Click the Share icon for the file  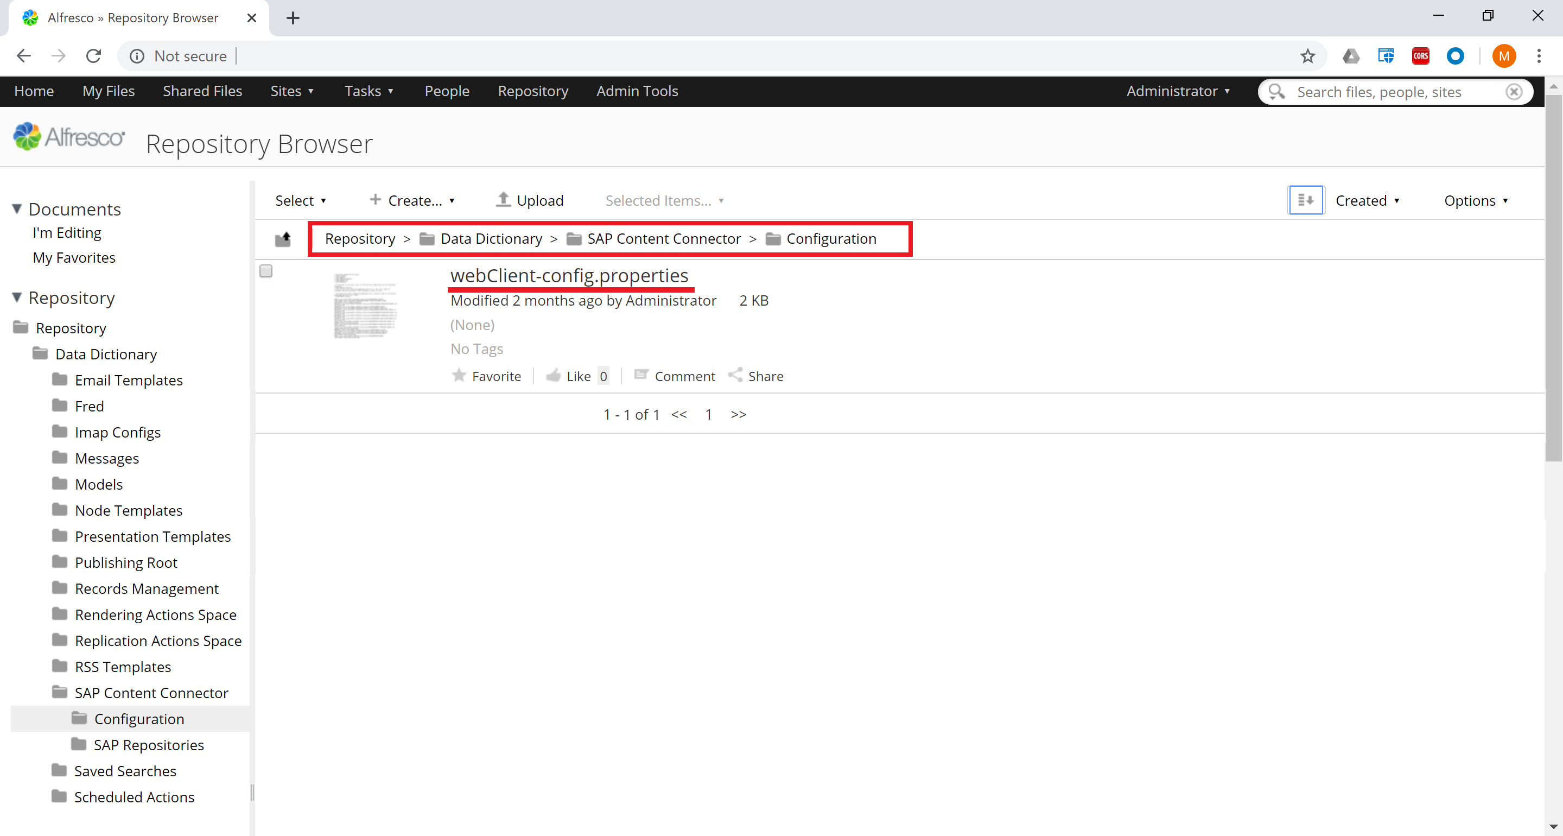[736, 375]
